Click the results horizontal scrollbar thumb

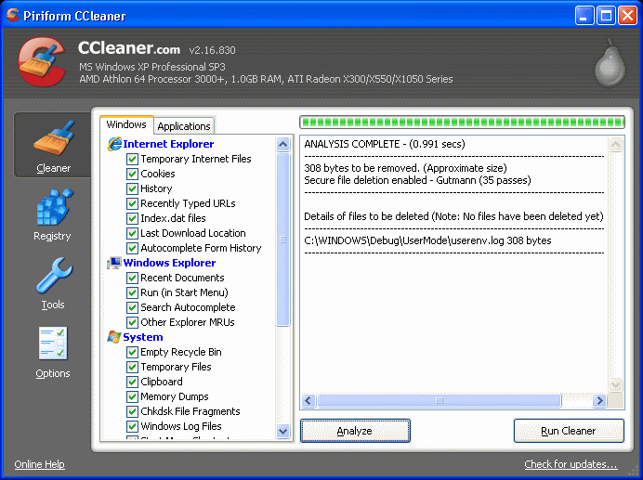pyautogui.click(x=440, y=400)
